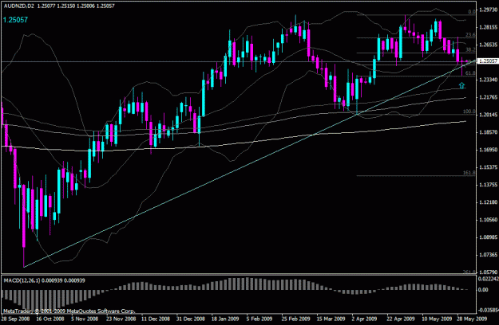499x325 pixels.
Task: Click the 22 Apr 2009 date label
Action: point(401,319)
